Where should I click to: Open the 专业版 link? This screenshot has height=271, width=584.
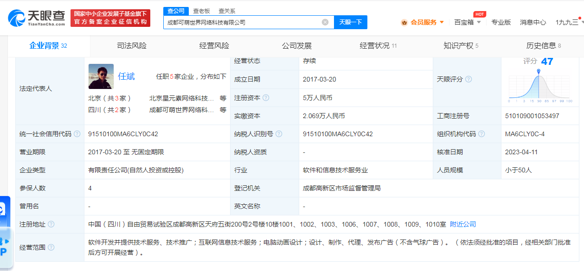tap(501, 22)
